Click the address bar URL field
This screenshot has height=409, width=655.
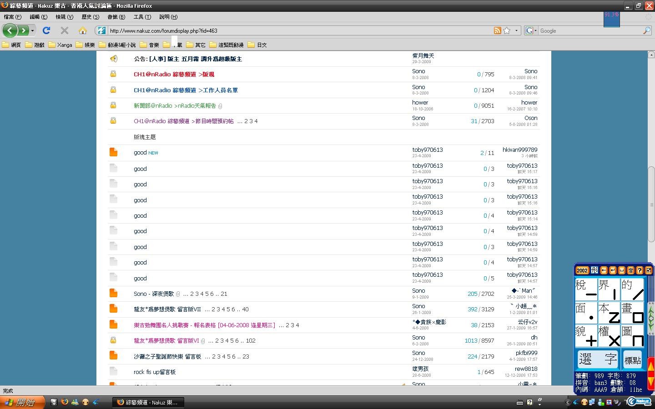[x=300, y=30]
